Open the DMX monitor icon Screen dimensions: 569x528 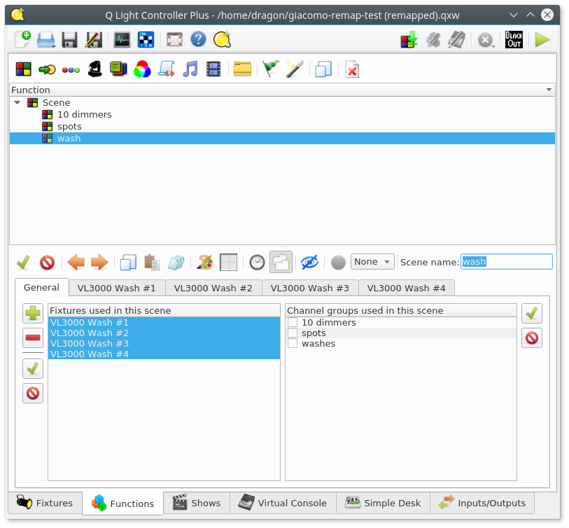coord(122,40)
